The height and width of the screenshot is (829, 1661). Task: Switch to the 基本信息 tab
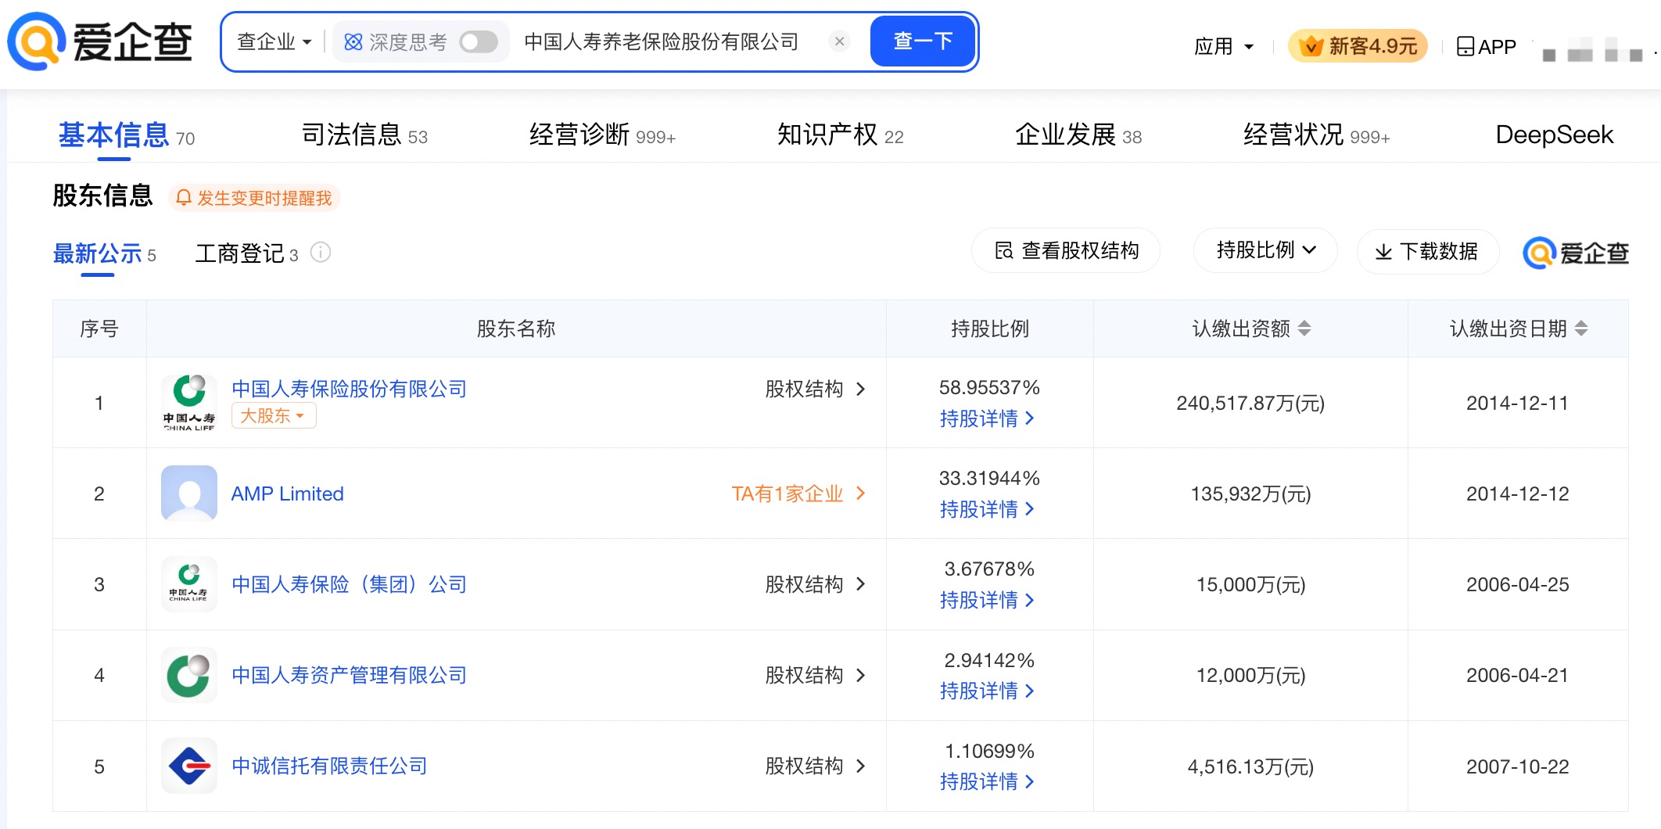[127, 135]
